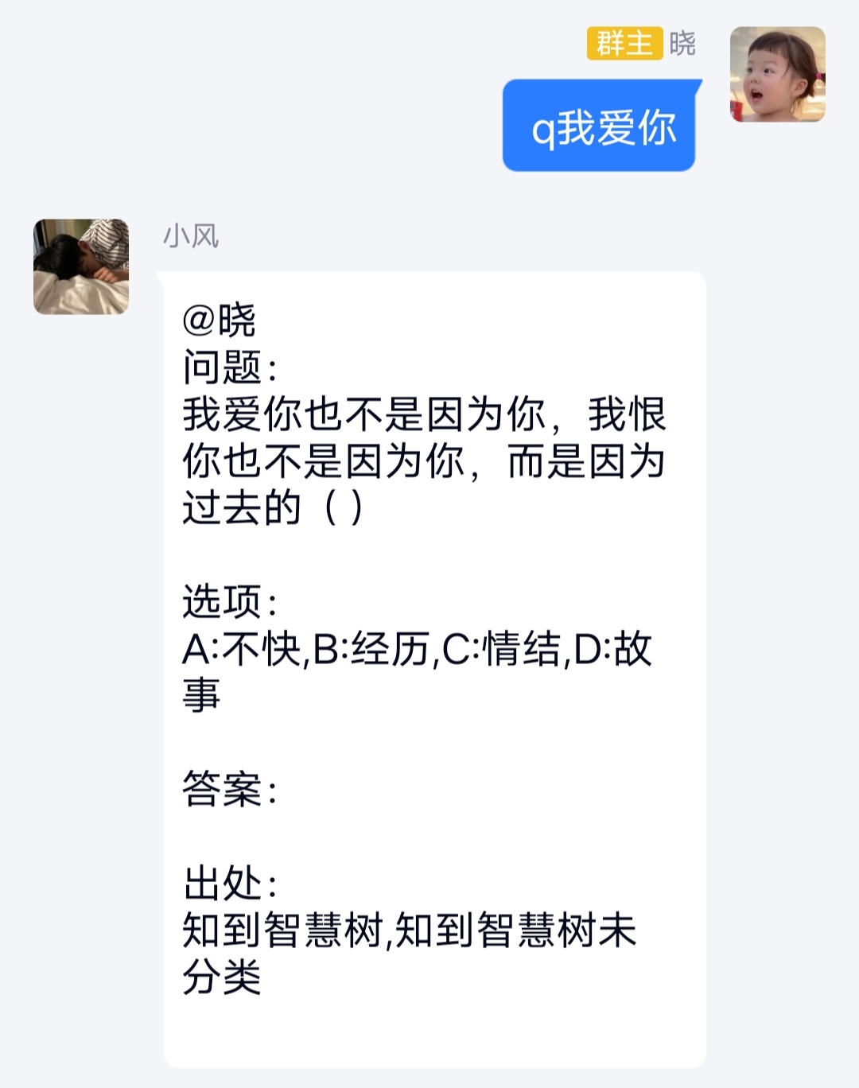859x1088 pixels.
Task: Tap the sender name 小风
Action: (191, 235)
